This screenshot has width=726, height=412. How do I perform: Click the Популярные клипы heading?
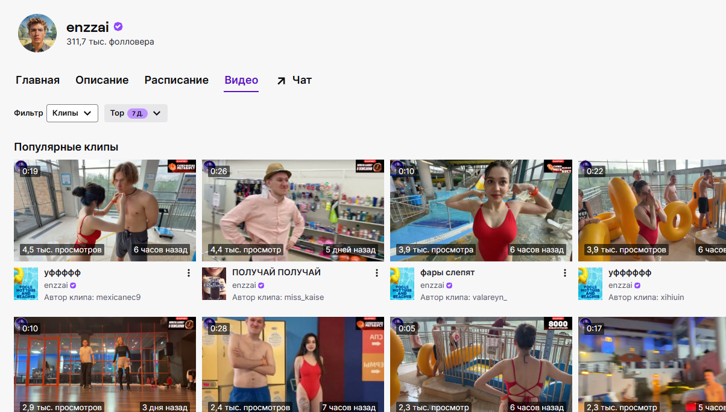click(66, 147)
